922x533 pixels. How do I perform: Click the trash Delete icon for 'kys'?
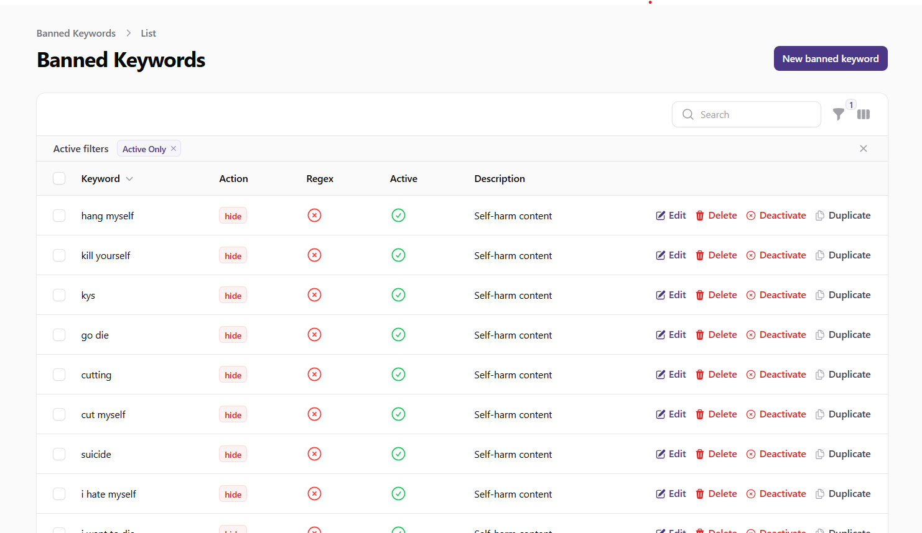(x=700, y=295)
